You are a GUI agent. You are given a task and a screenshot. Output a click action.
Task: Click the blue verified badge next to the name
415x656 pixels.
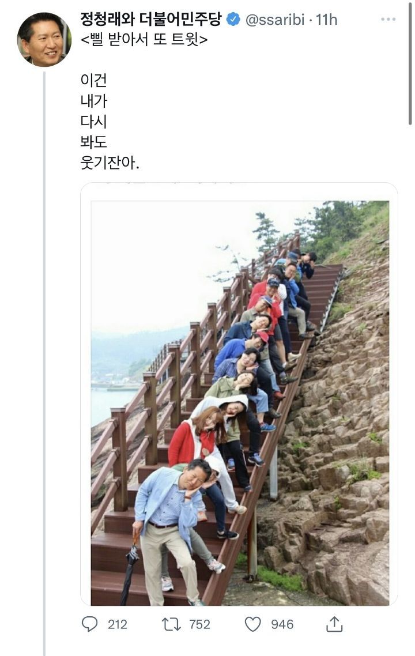(x=234, y=19)
